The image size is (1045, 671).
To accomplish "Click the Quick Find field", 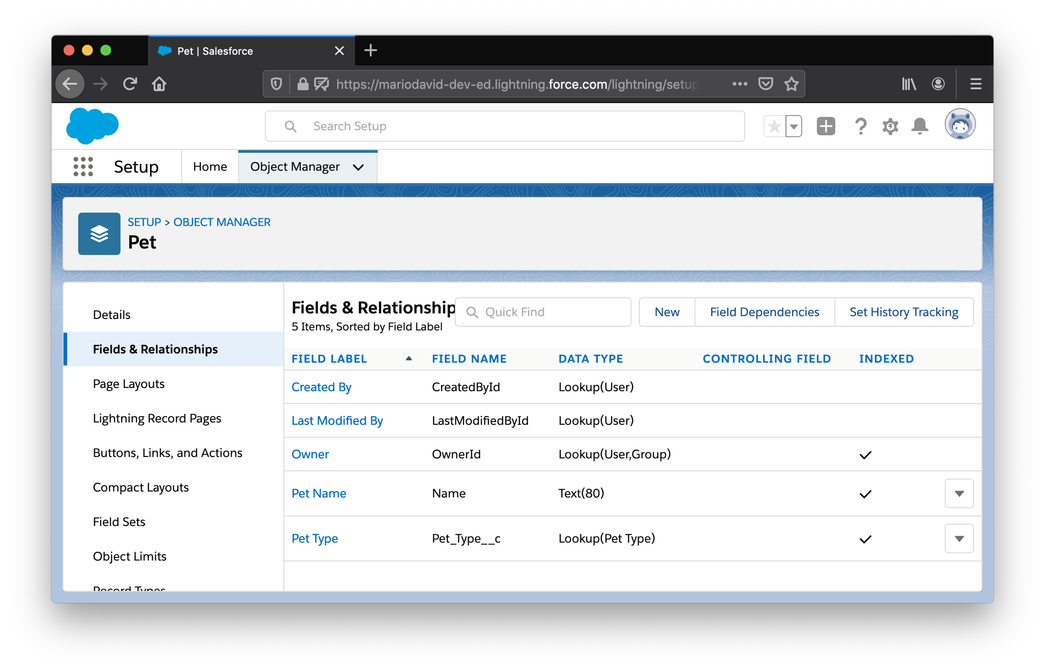I will click(x=543, y=312).
